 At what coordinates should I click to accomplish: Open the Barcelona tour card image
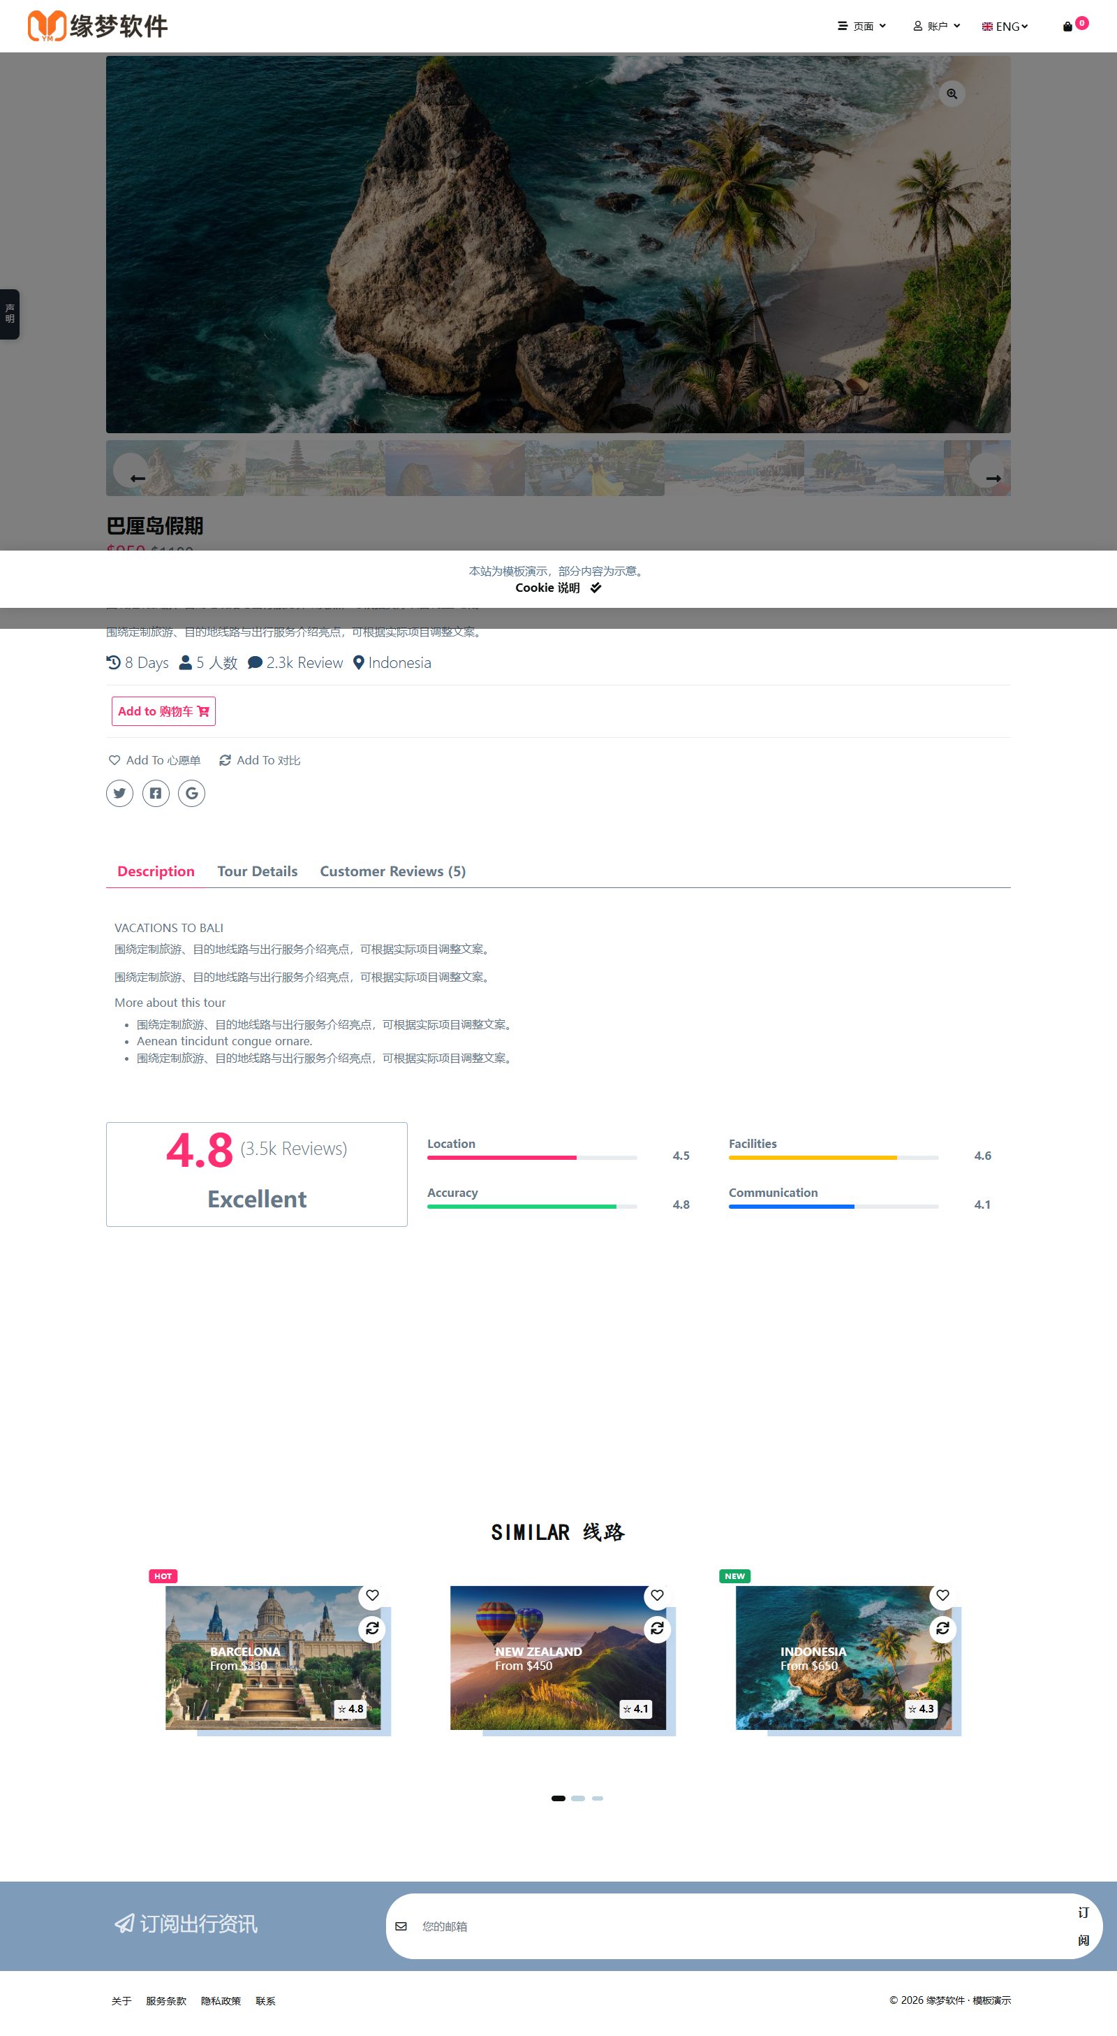(272, 1657)
